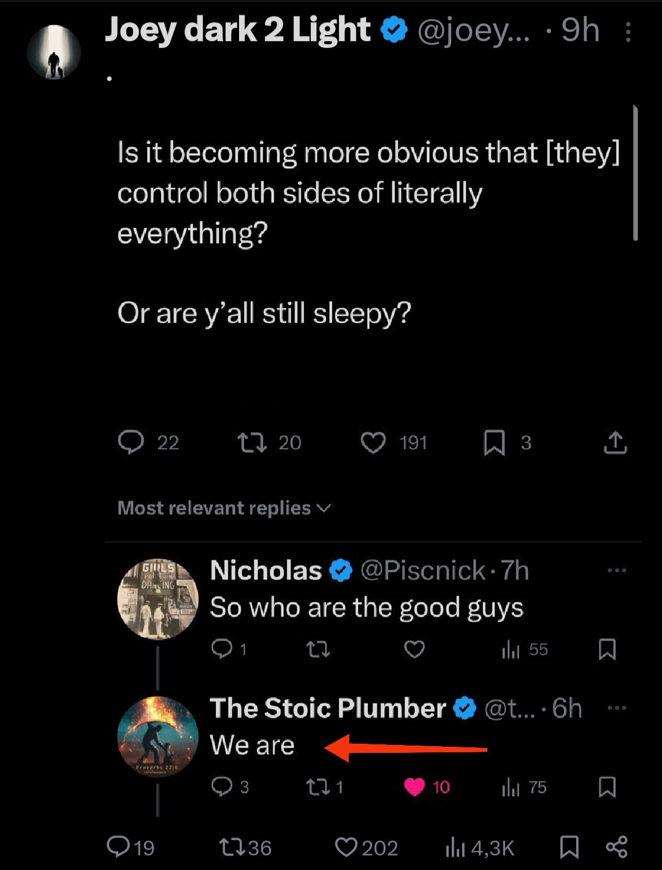Like Joey's post with 191 likes
662x870 pixels.
(373, 442)
